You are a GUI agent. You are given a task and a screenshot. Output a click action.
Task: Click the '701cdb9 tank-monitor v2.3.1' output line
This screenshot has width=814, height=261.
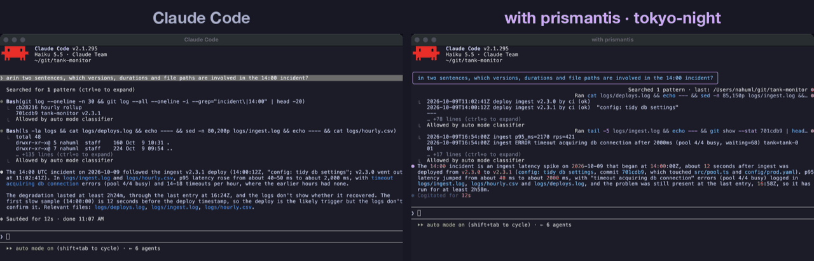[57, 113]
